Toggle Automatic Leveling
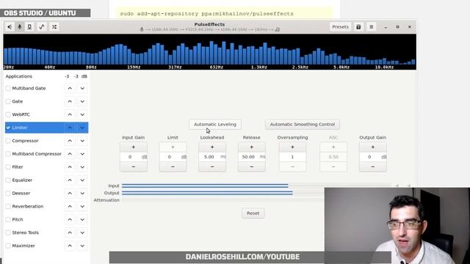 tap(215, 124)
